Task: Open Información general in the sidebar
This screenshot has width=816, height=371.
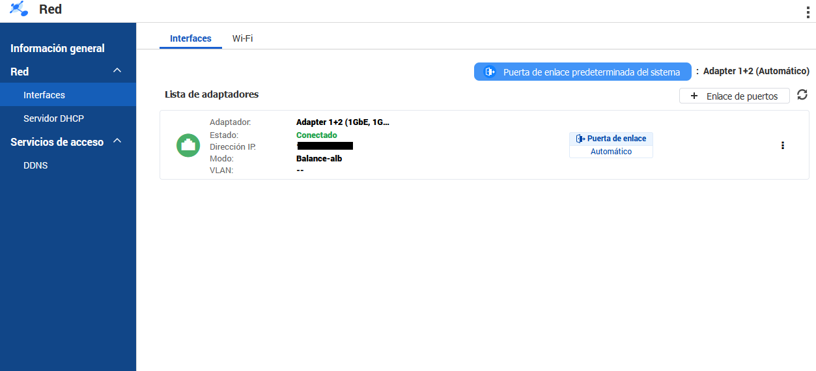Action: [57, 48]
